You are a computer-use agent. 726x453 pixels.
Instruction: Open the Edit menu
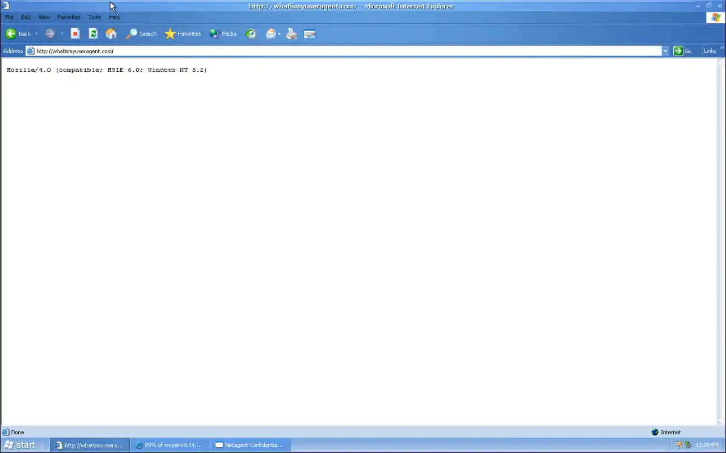(x=26, y=17)
